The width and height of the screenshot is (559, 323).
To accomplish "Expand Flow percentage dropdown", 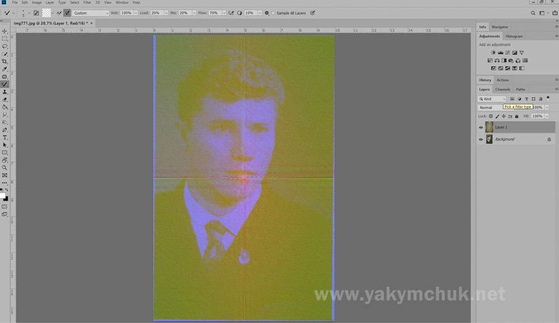I will tap(224, 13).
